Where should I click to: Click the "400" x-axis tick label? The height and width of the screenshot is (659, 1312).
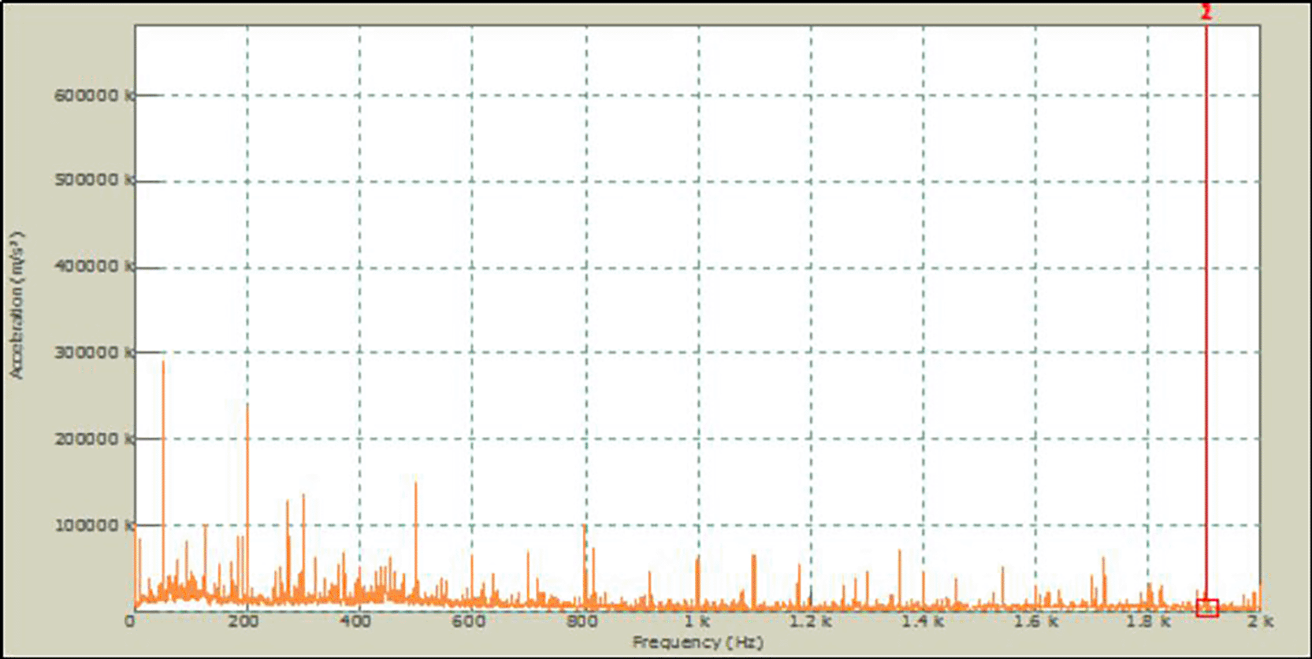coord(356,622)
